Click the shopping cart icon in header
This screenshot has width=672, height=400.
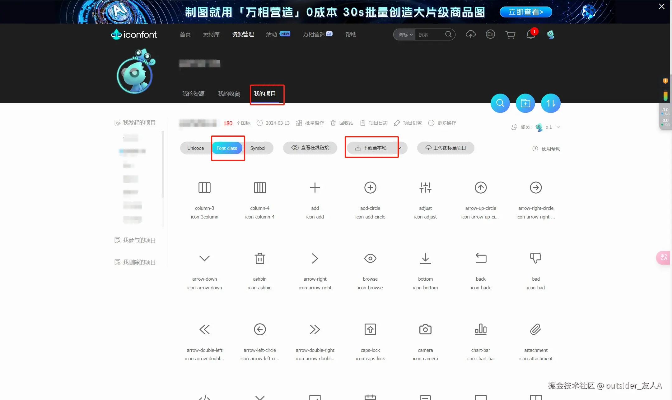(x=510, y=34)
